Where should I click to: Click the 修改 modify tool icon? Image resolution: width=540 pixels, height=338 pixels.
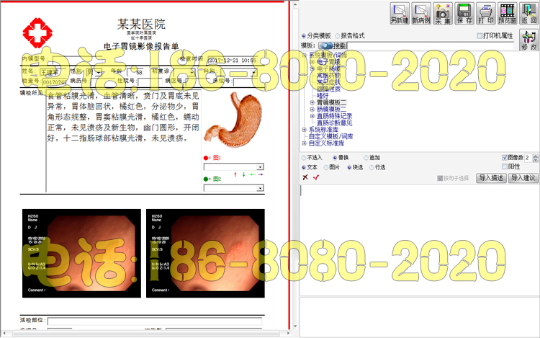pyautogui.click(x=528, y=40)
